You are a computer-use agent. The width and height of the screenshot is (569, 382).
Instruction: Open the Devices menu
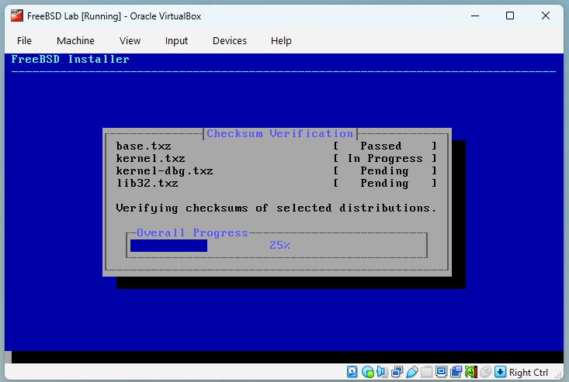click(230, 40)
